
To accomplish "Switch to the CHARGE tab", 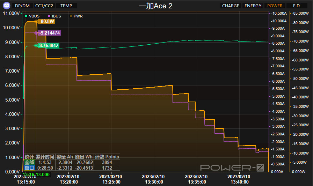I will (x=231, y=6).
